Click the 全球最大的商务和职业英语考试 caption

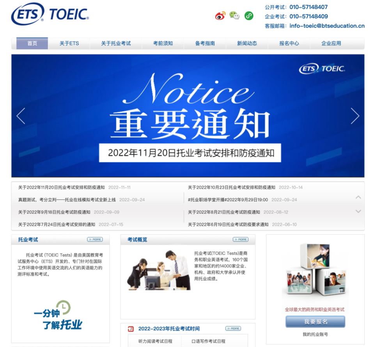[314, 309]
